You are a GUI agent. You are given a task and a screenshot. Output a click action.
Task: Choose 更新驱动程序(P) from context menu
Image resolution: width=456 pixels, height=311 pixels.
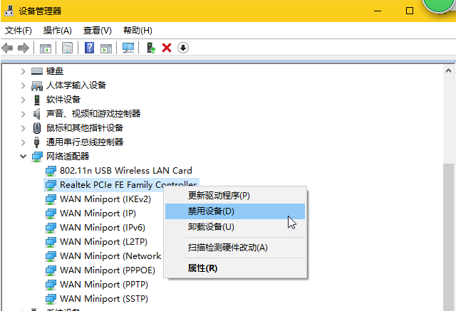[235, 196]
